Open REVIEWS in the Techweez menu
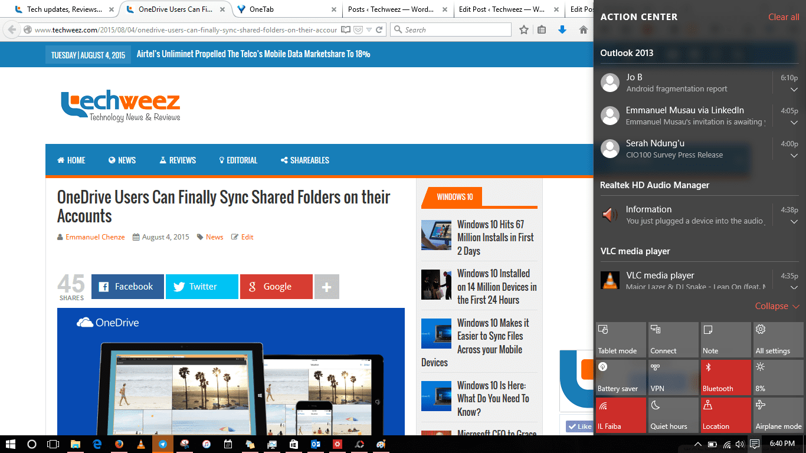This screenshot has width=806, height=453. coord(178,160)
